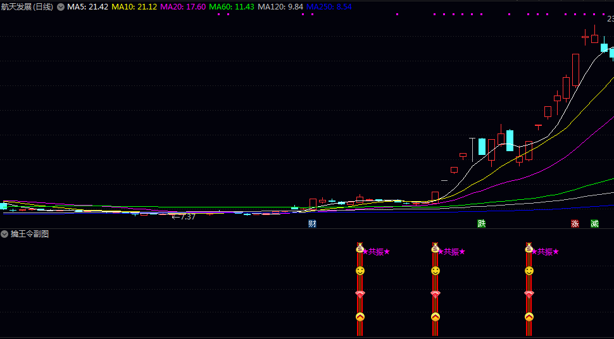The height and width of the screenshot is (339, 614).
Task: Click the 7.37 lowest price annotation
Action: click(x=184, y=217)
